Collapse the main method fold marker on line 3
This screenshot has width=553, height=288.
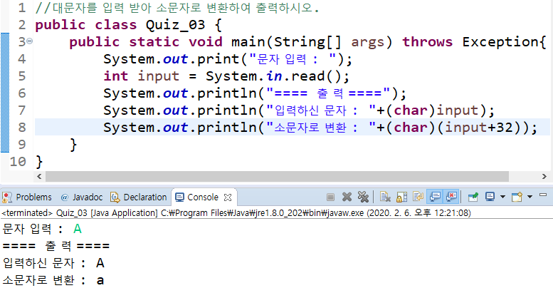click(30, 41)
